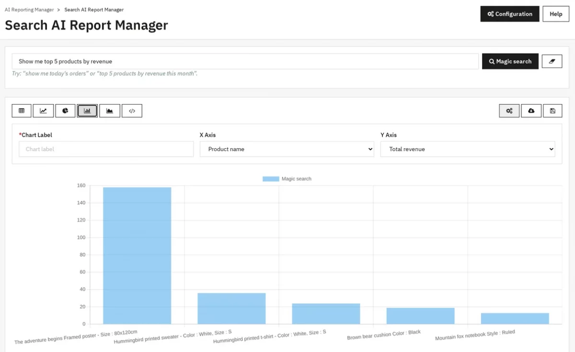This screenshot has height=352, width=575.
Task: Click the 'The adventure begins Framed poster' axis label
Action: (76, 336)
